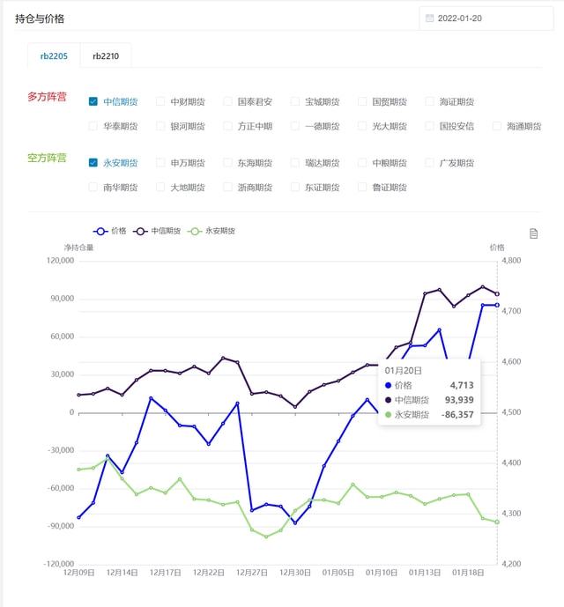564x607 pixels.
Task: Tick the 国投安信 checkbox
Action: point(429,126)
